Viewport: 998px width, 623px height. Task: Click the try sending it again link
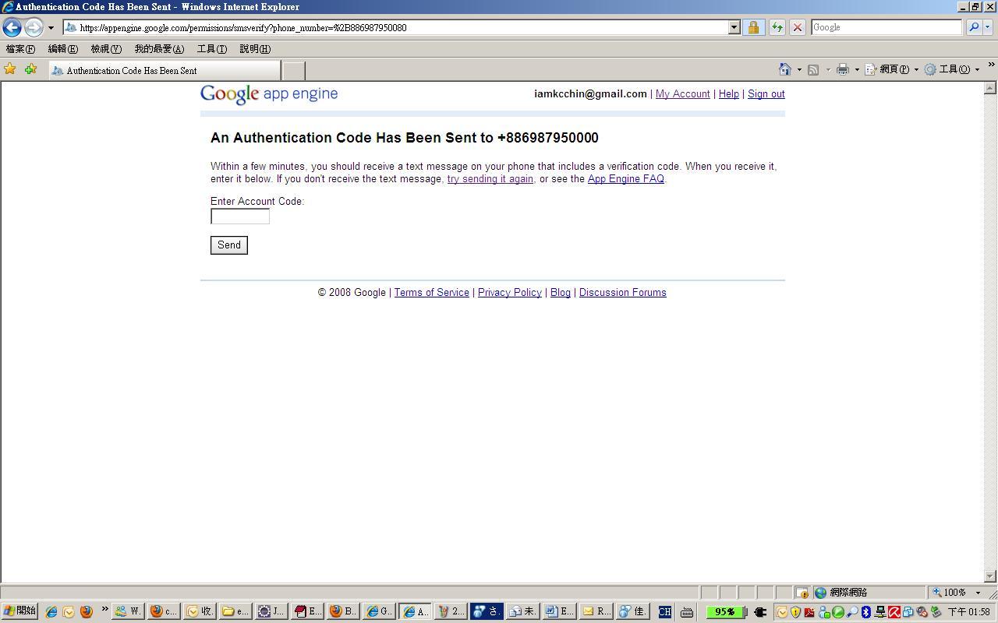490,179
